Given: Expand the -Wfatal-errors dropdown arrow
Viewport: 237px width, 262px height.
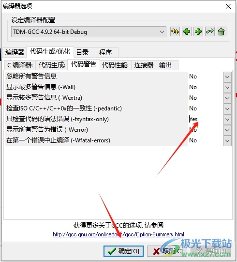Looking at the screenshot, I should tap(227, 141).
